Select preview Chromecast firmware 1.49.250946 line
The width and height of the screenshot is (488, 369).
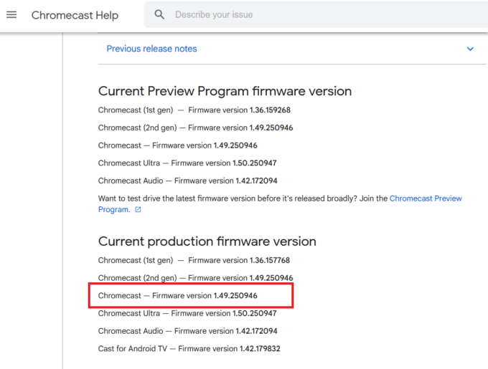(x=178, y=145)
